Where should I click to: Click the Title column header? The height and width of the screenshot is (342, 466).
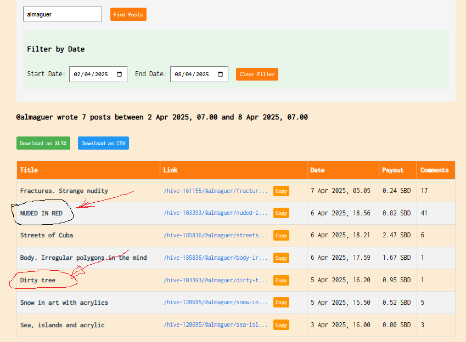tap(88, 170)
